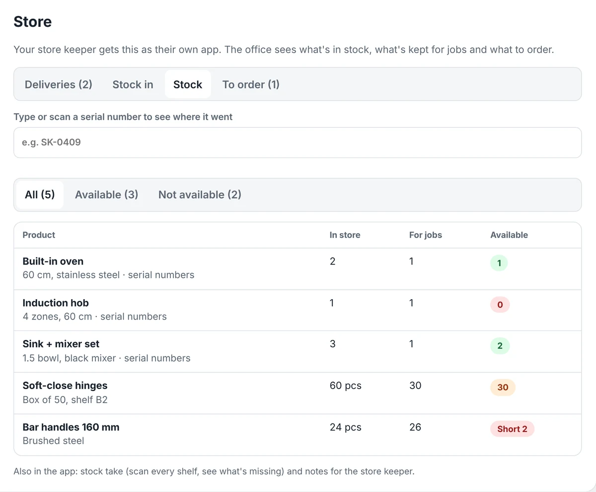Select the Bar handles 160 mm name
Viewport: 596px width, 492px height.
click(x=71, y=427)
